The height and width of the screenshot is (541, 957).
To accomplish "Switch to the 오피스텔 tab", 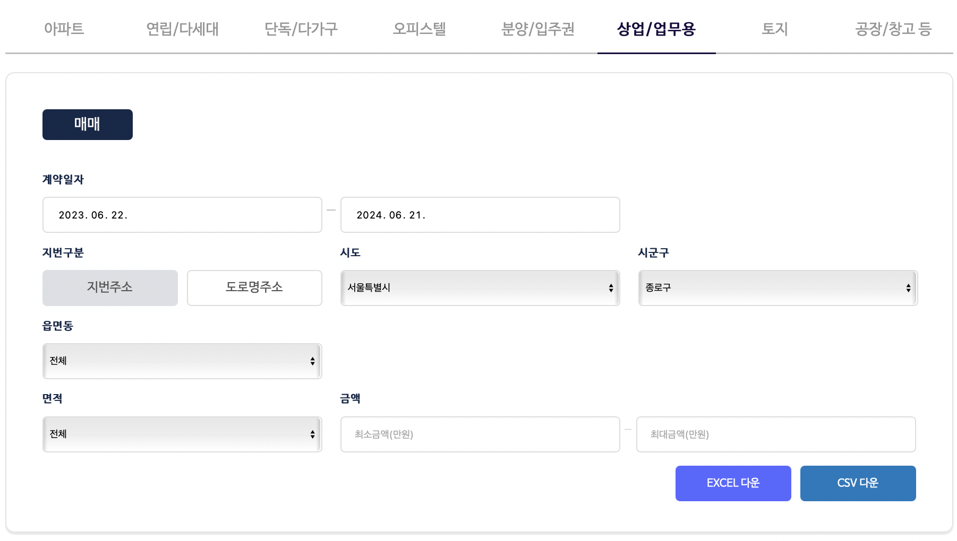I will 420,29.
